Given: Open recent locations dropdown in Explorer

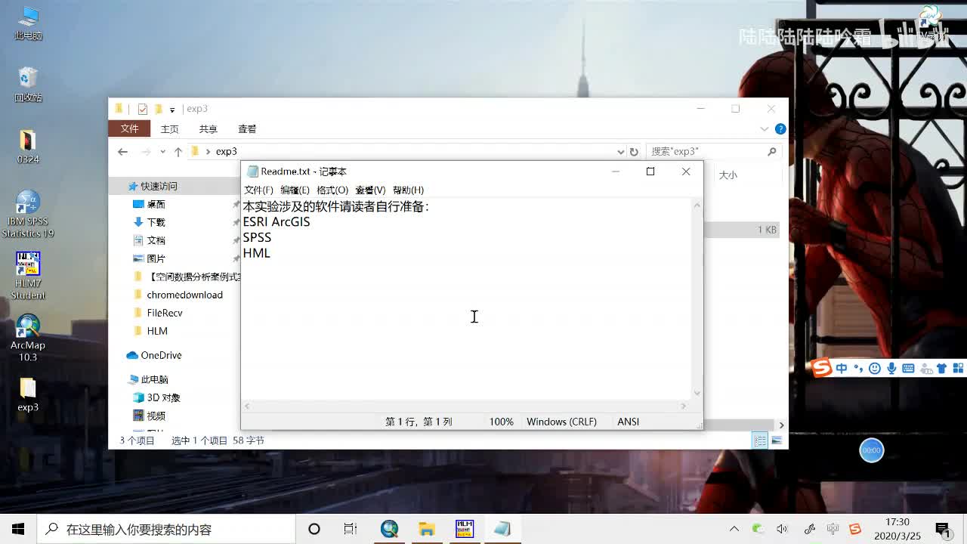Looking at the screenshot, I should (x=162, y=151).
